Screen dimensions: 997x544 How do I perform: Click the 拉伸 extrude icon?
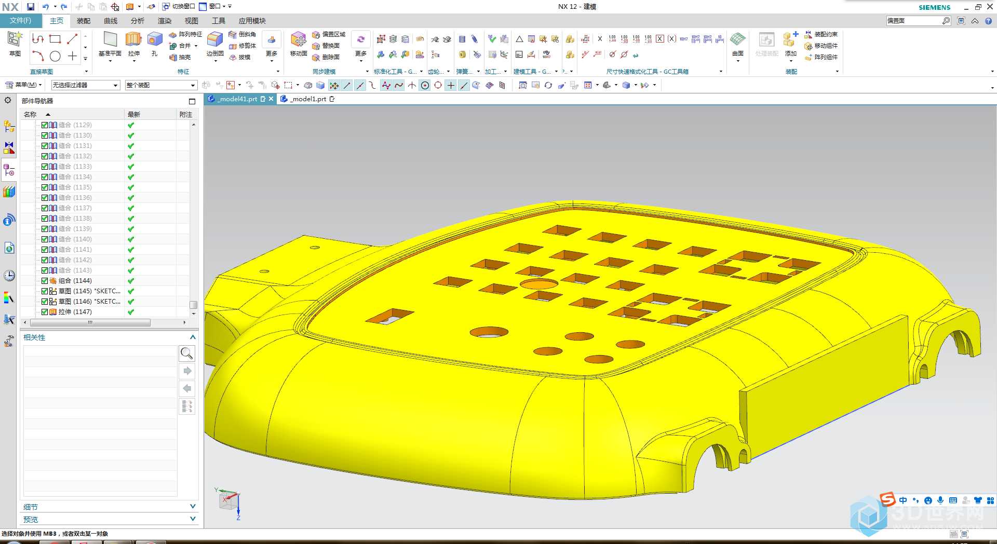[133, 39]
